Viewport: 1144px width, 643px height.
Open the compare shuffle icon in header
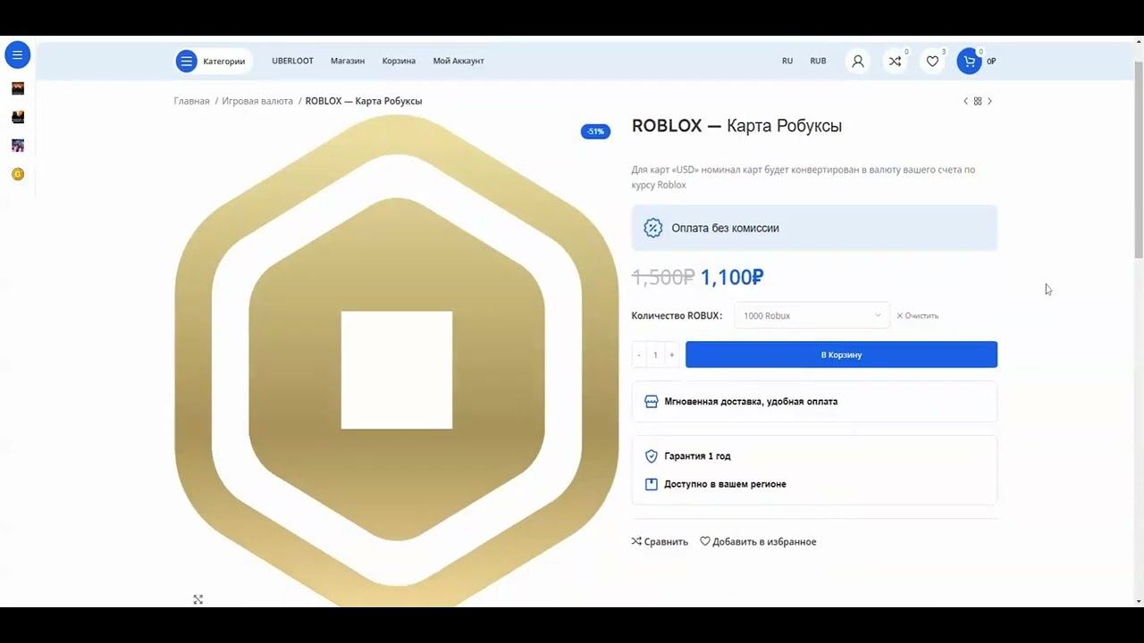(x=895, y=61)
